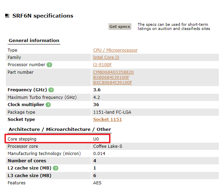Image resolution: width=224 pixels, height=185 pixels.
Task: Open the CPU / Microprocessor link
Action: [x=115, y=50]
